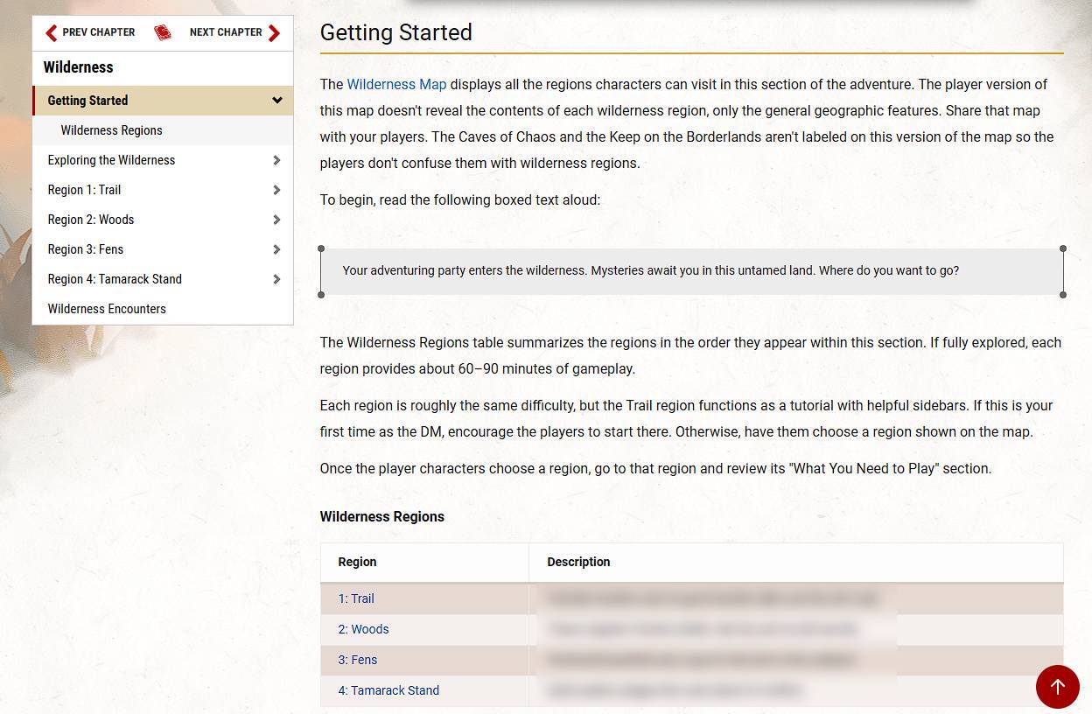The image size is (1092, 714).
Task: Expand Region 3: Fens submenu arrow
Action: pyautogui.click(x=276, y=249)
